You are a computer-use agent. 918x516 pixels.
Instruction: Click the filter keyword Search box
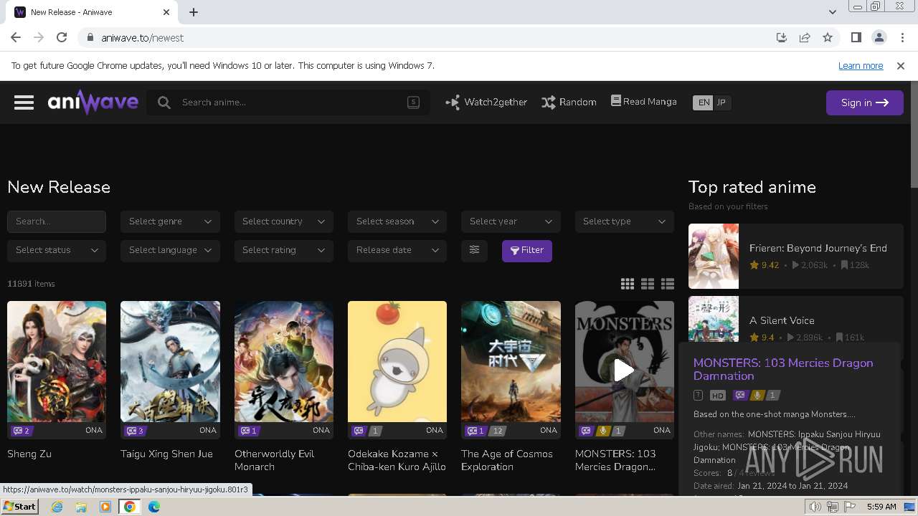(57, 221)
